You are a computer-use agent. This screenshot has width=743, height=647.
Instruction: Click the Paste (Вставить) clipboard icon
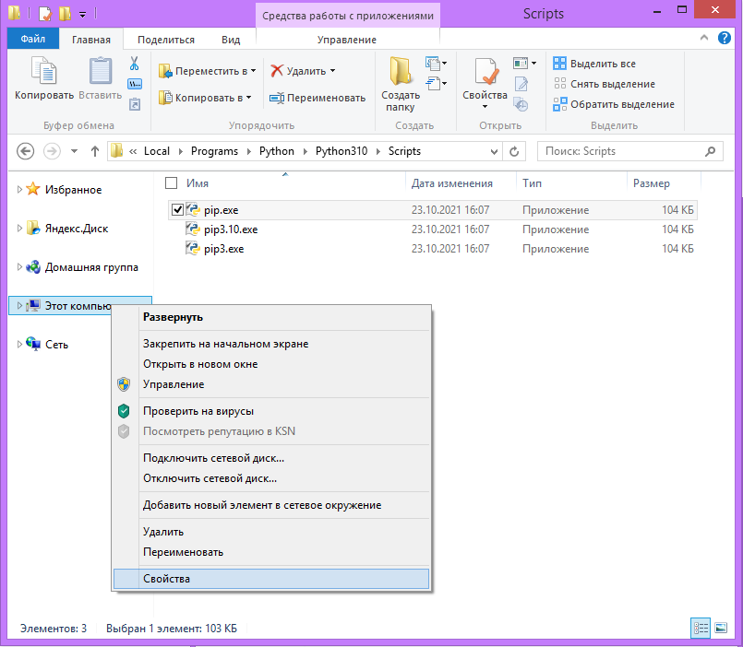[x=101, y=71]
